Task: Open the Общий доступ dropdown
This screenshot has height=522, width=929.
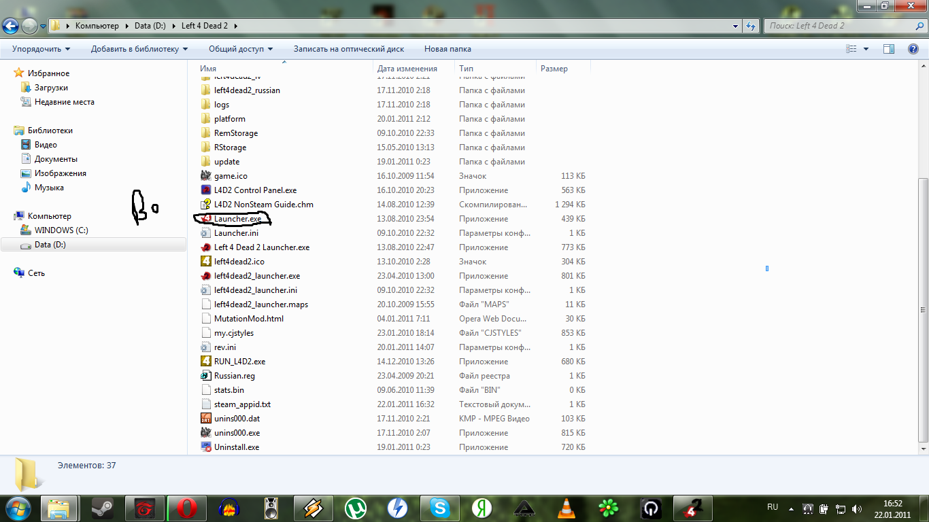Action: [x=241, y=49]
